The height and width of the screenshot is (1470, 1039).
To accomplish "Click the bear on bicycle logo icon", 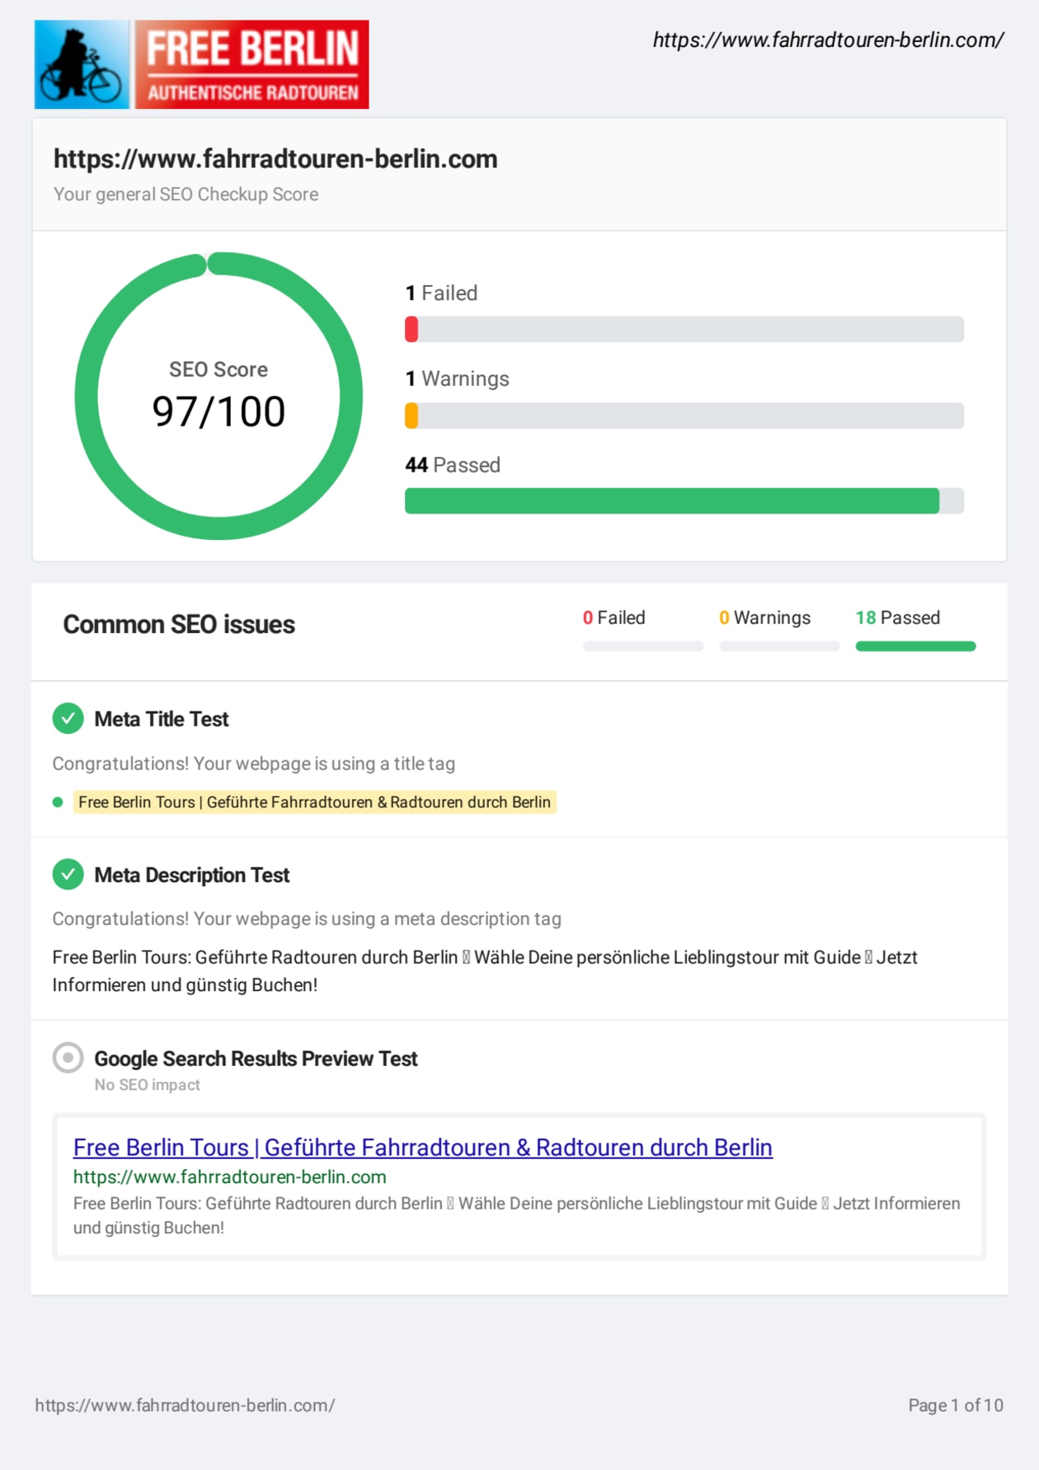I will pyautogui.click(x=82, y=65).
